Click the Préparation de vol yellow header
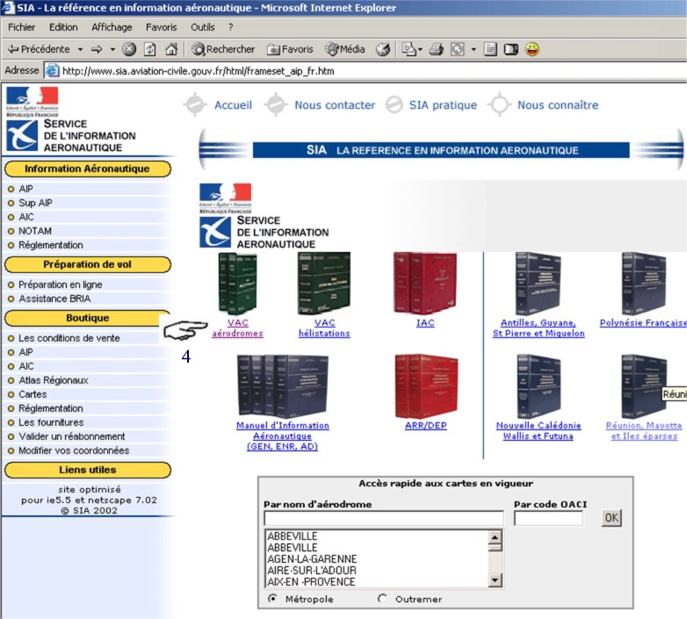 coord(87,264)
